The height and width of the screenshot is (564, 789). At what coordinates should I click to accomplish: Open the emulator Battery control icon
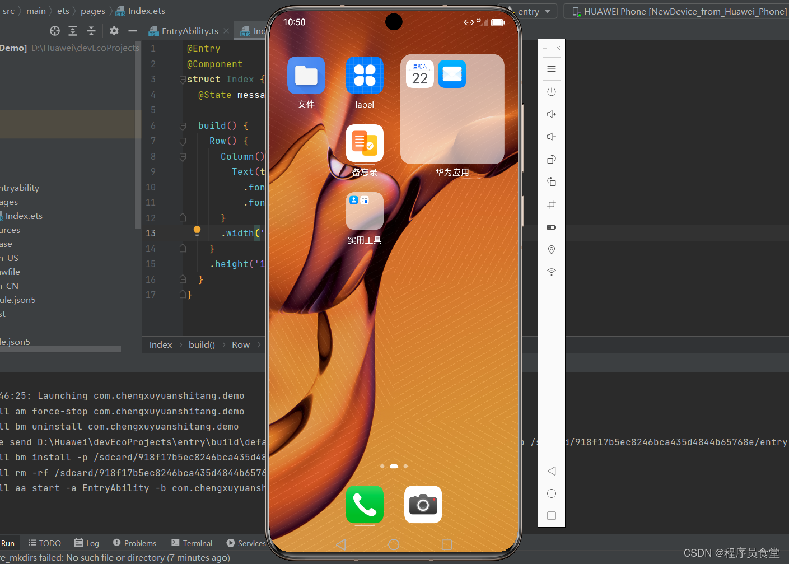(x=552, y=227)
